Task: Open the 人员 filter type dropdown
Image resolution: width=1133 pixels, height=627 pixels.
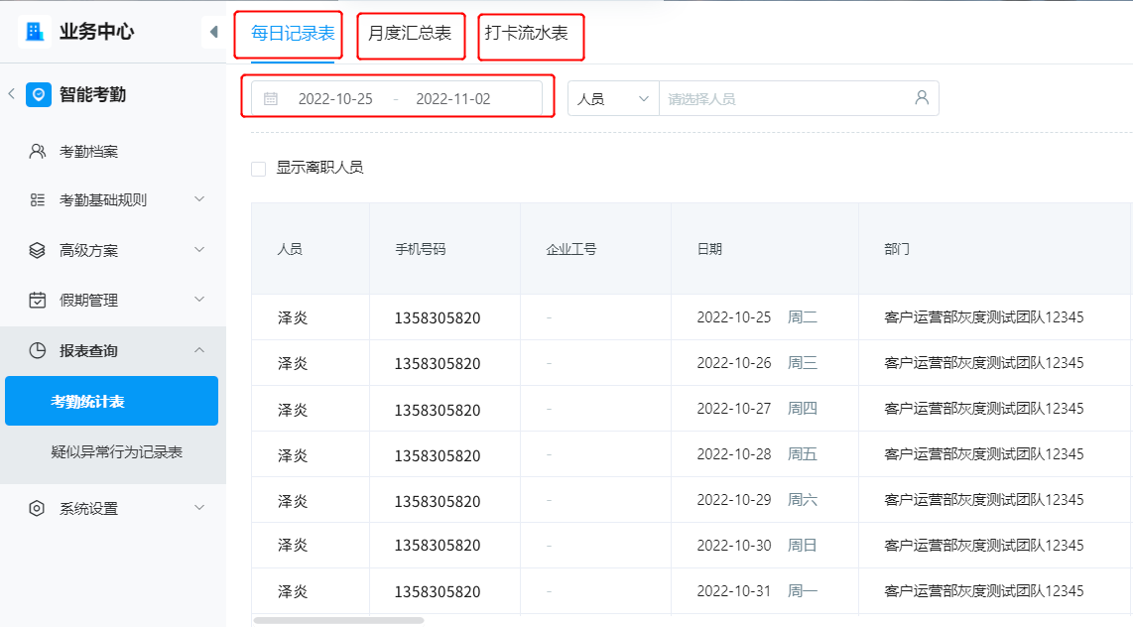Action: [x=613, y=99]
